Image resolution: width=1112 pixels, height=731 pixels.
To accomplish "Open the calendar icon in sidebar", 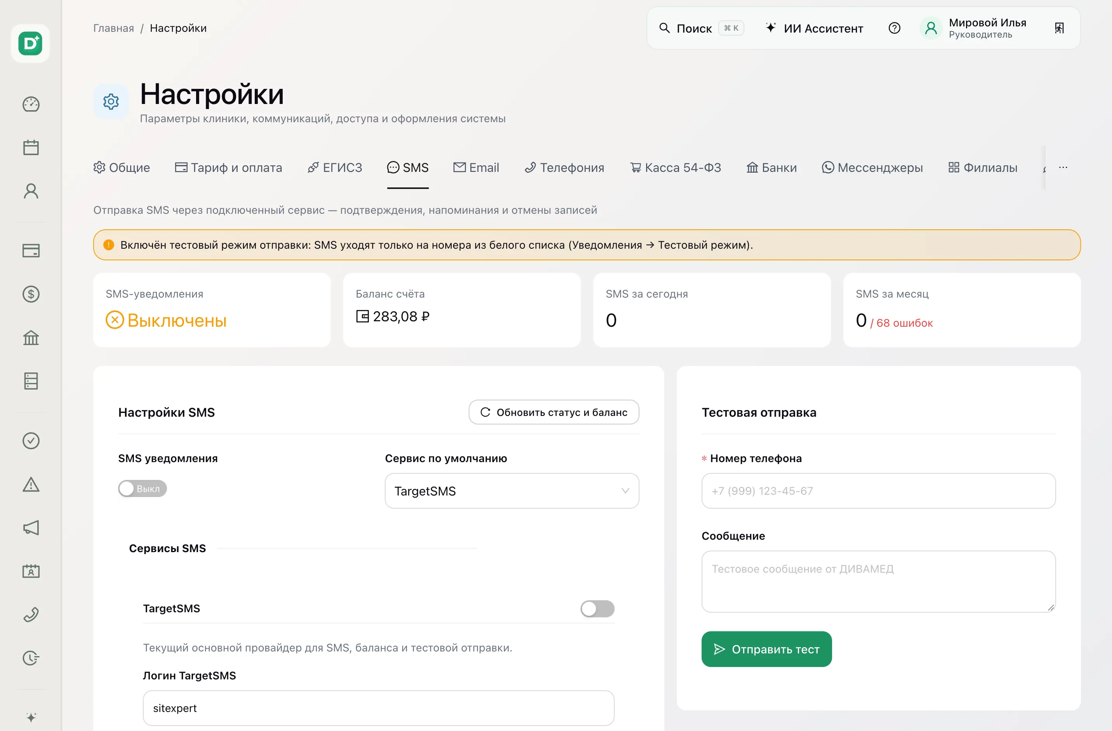I will (x=31, y=147).
